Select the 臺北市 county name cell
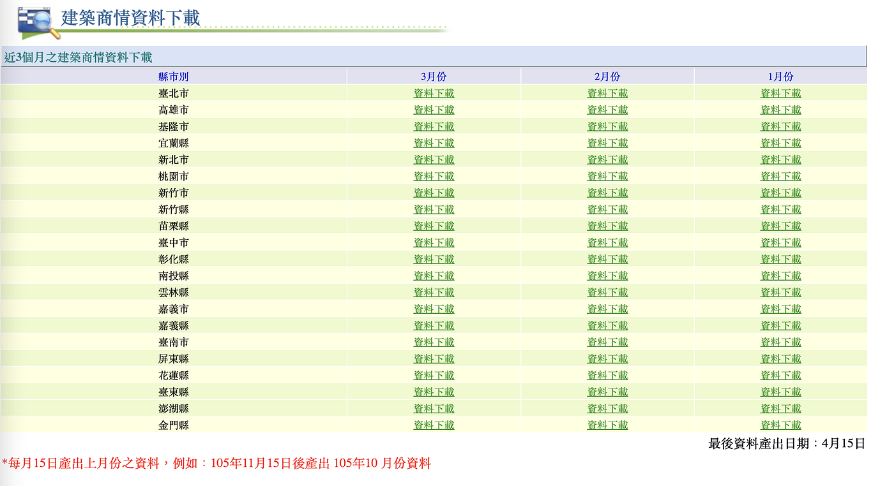Viewport: 894px width, 486px height. [174, 93]
